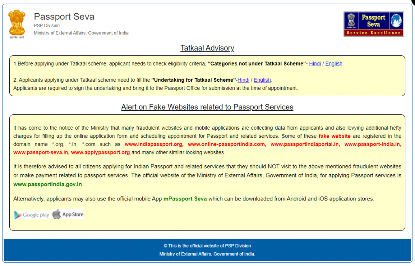Open Hindi link for Categories not under Tatkaal
The height and width of the screenshot is (266, 415).
tap(314, 63)
